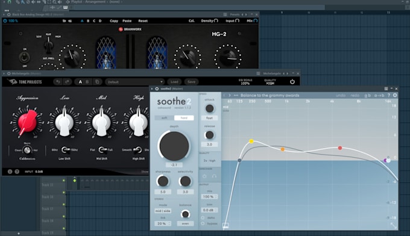Go to next soothe2 preset arrow
The height and width of the screenshot is (236, 410).
230,95
